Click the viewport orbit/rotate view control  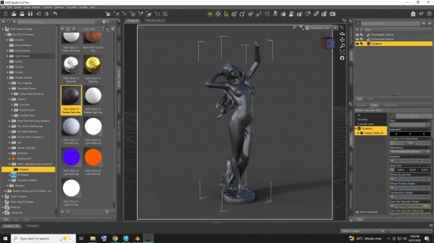[342, 33]
